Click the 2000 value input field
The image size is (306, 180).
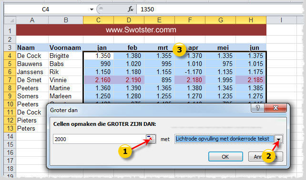[x=100, y=139]
